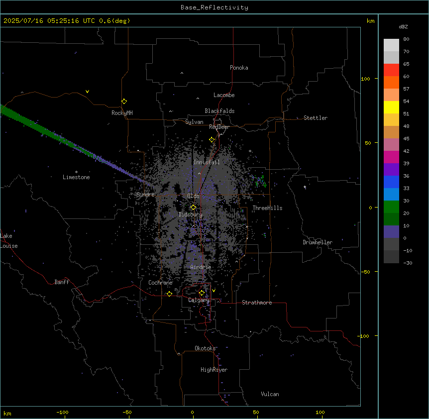Click the Lacombe city label
Viewport: 429px width, 419px height.
pos(224,95)
